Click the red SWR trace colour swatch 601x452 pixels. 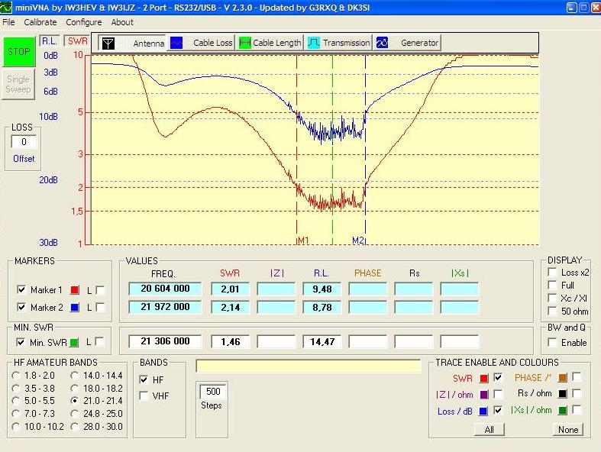coord(483,378)
